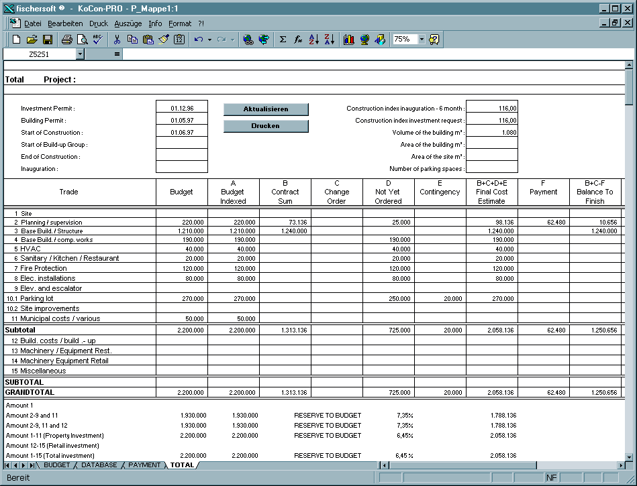Click the vertical scrollbar down arrow

(629, 457)
